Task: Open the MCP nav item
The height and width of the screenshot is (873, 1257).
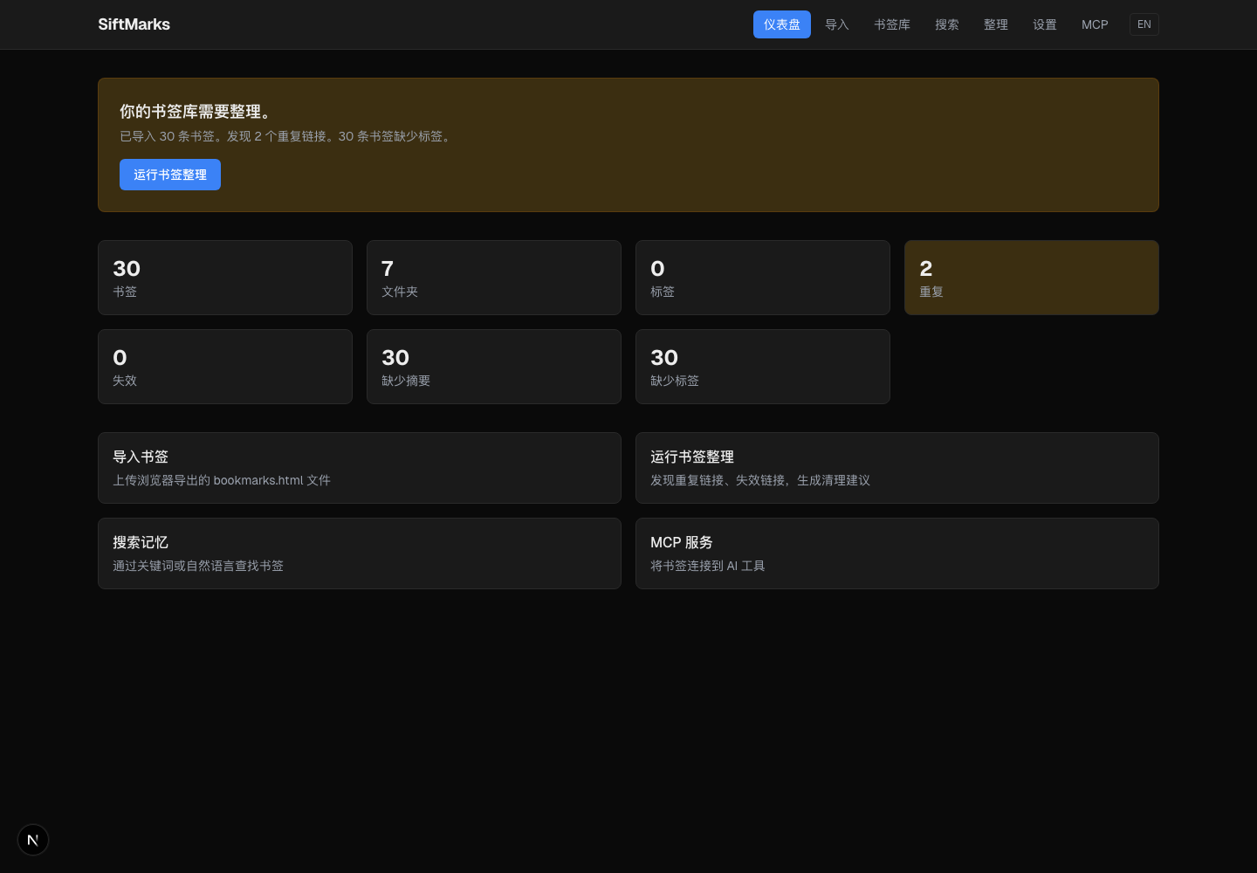Action: coord(1095,24)
